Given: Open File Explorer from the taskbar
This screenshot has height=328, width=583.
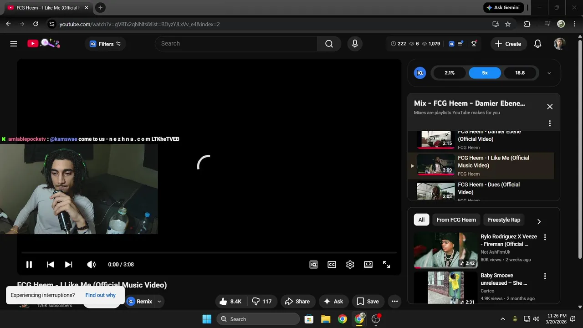Looking at the screenshot, I should [325, 319].
